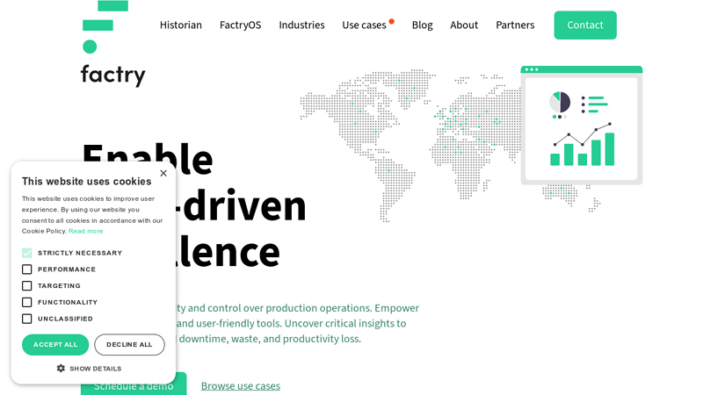Open the Browse use cases link

[x=240, y=385]
